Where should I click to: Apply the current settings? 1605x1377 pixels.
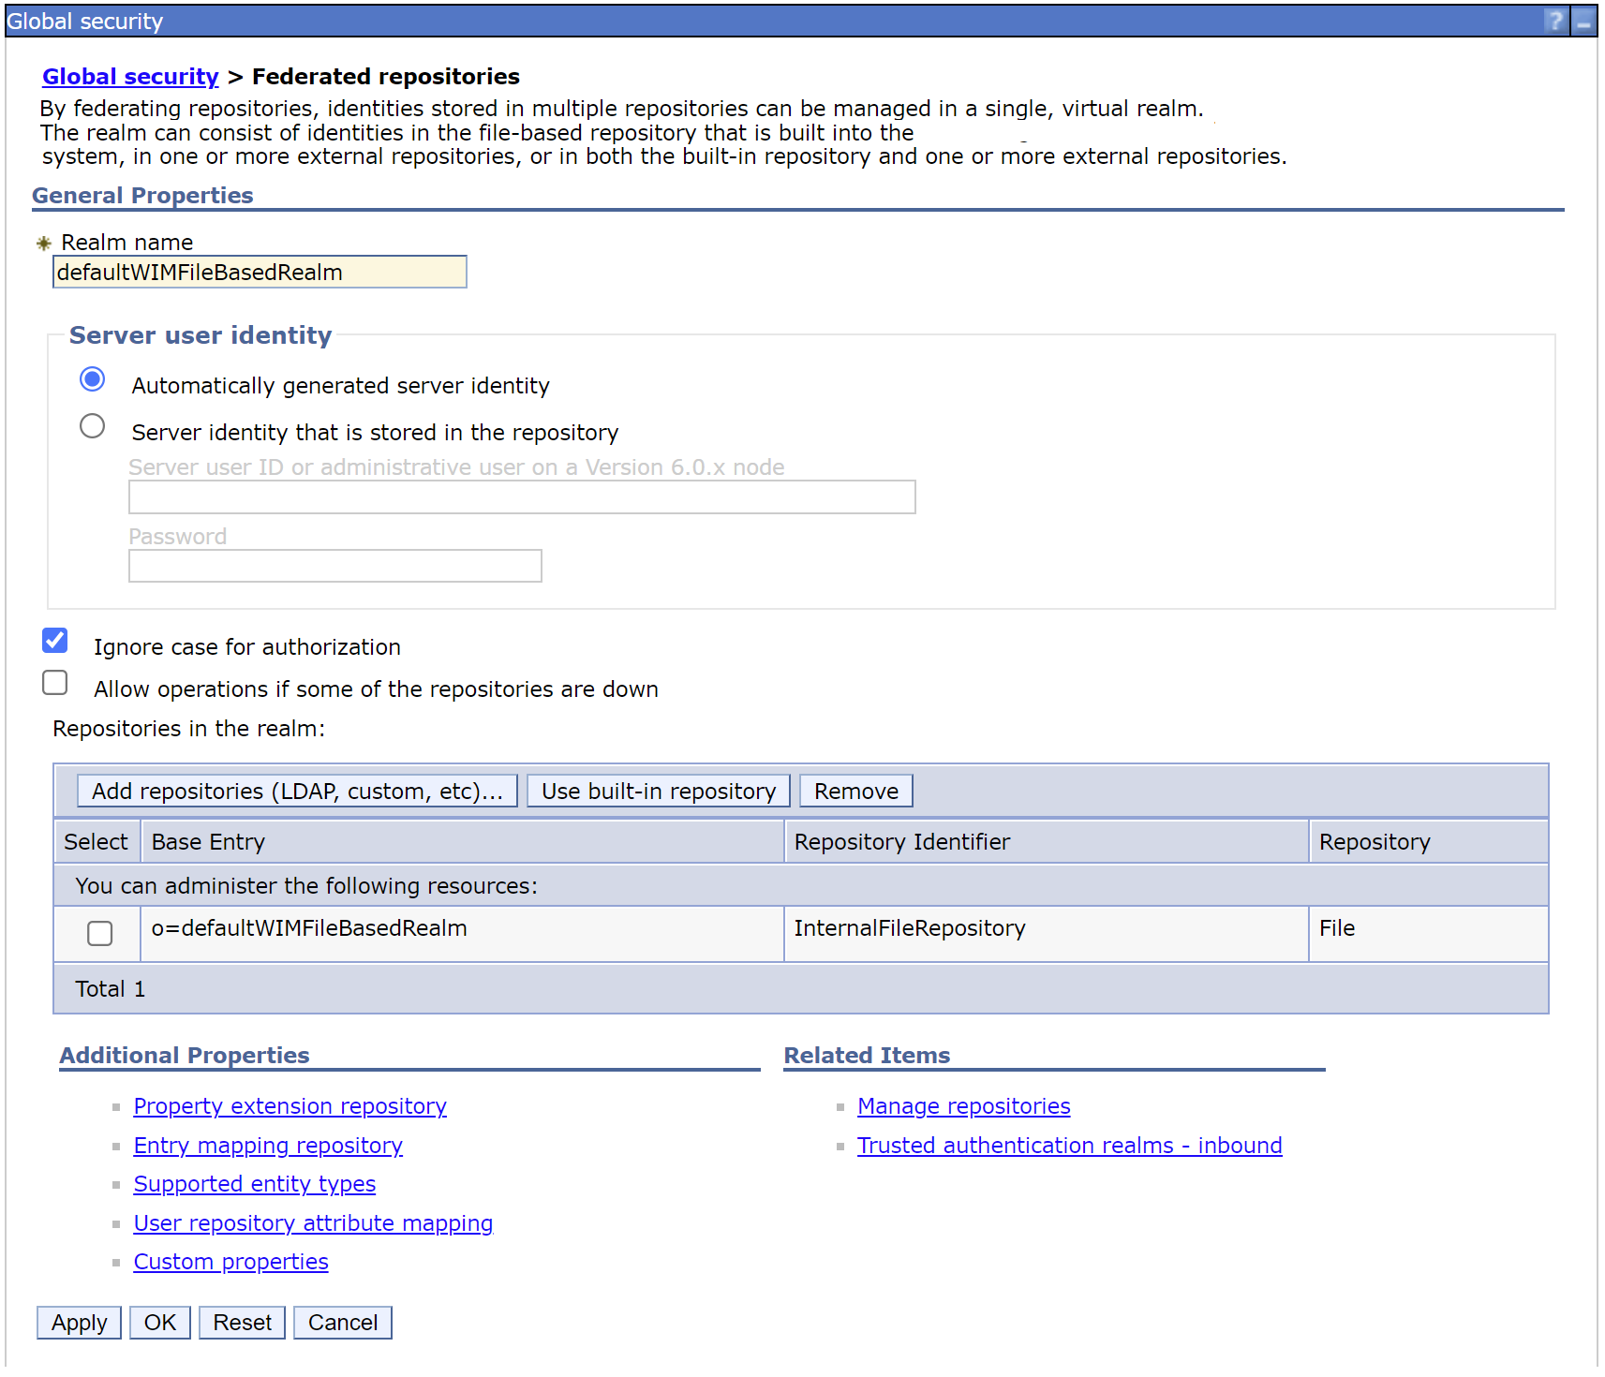pyautogui.click(x=79, y=1323)
